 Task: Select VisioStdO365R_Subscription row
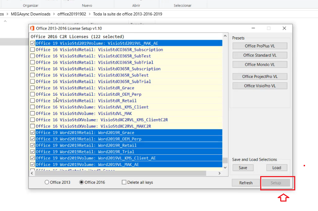click(129, 69)
